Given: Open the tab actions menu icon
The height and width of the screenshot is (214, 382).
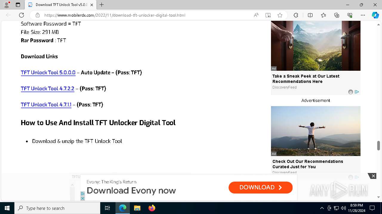Looking at the screenshot, I should click(18, 5).
